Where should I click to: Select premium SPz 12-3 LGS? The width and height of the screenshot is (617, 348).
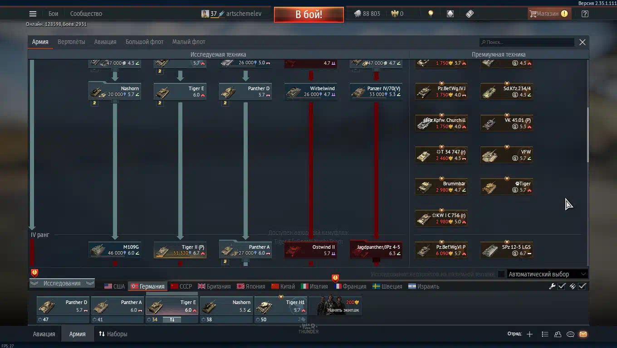(x=507, y=250)
